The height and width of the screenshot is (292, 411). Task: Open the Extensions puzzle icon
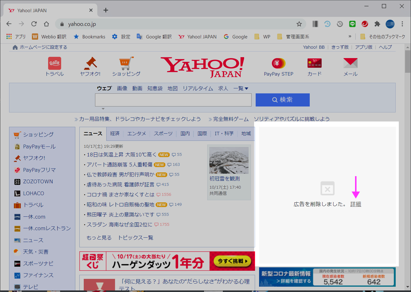377,24
